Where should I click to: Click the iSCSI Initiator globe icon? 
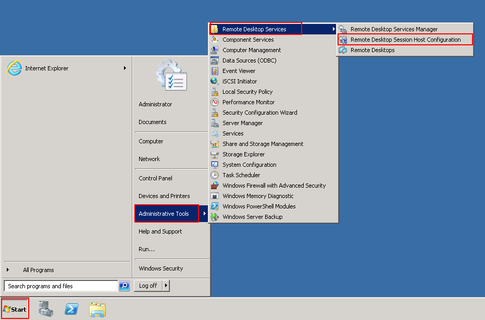[215, 81]
